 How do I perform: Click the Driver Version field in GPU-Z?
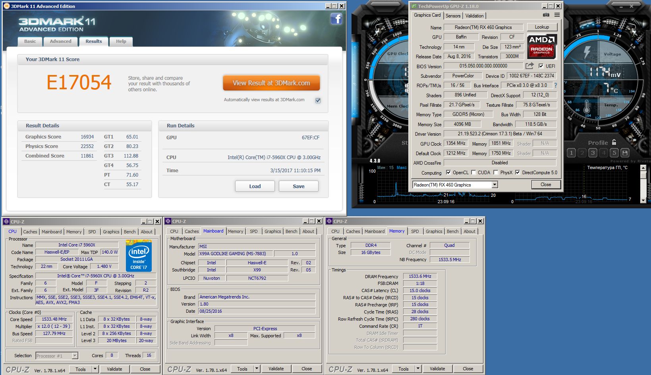coord(500,134)
